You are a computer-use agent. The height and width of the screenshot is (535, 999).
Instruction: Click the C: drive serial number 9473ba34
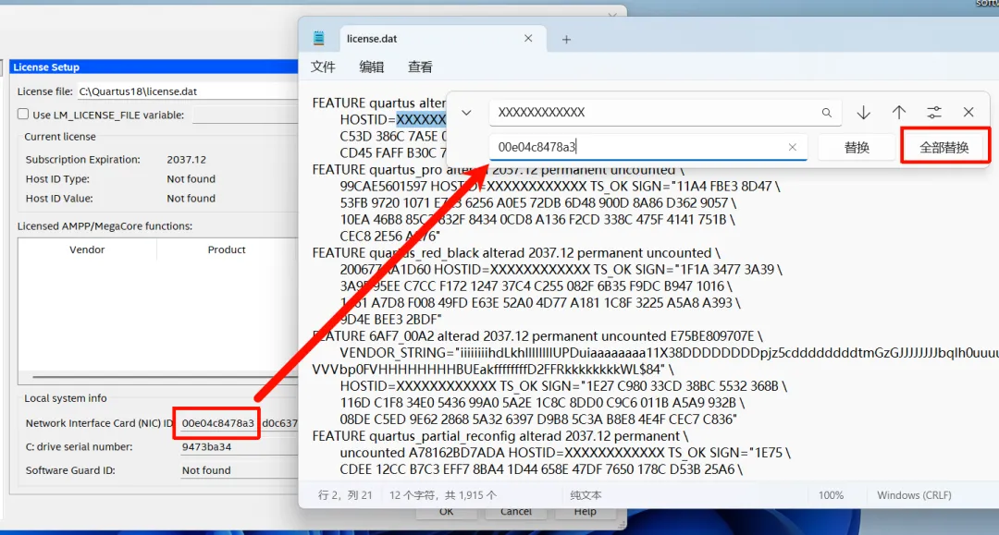coord(206,446)
